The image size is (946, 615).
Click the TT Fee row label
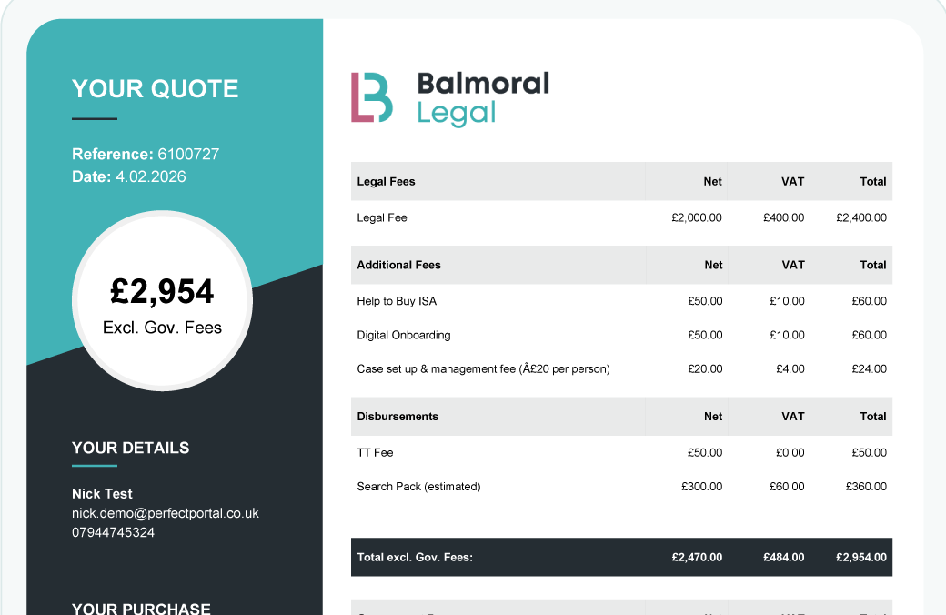click(x=376, y=452)
